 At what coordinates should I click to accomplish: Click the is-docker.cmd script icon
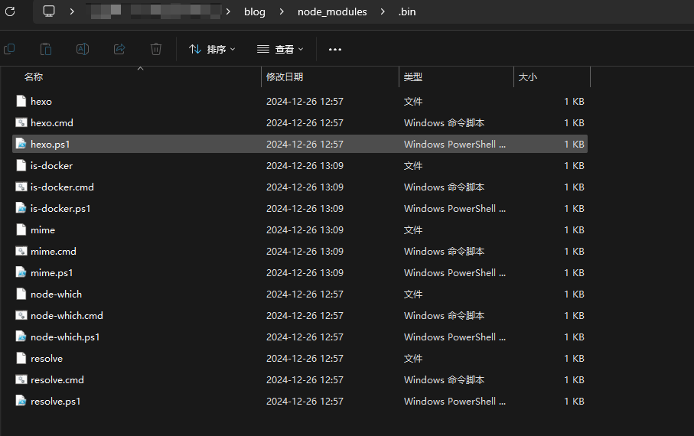(21, 187)
